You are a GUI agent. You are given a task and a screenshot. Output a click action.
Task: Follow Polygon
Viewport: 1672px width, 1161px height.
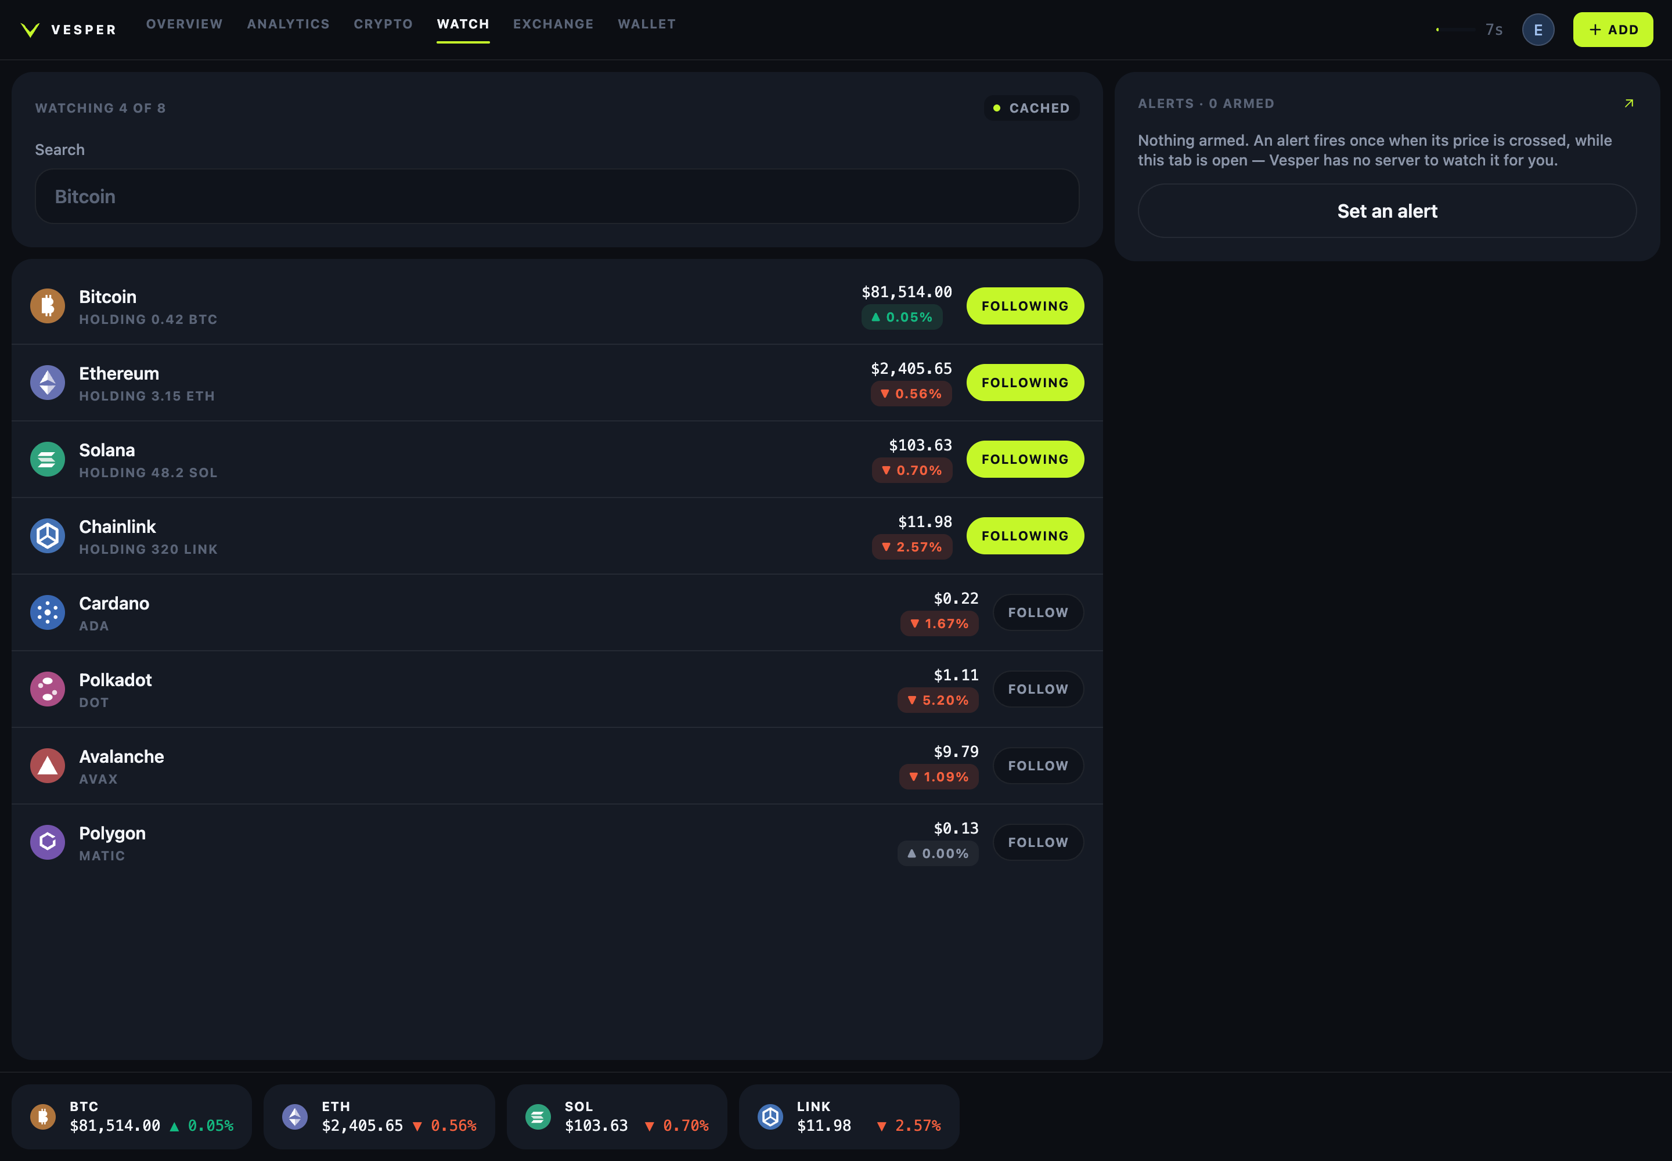click(x=1037, y=842)
